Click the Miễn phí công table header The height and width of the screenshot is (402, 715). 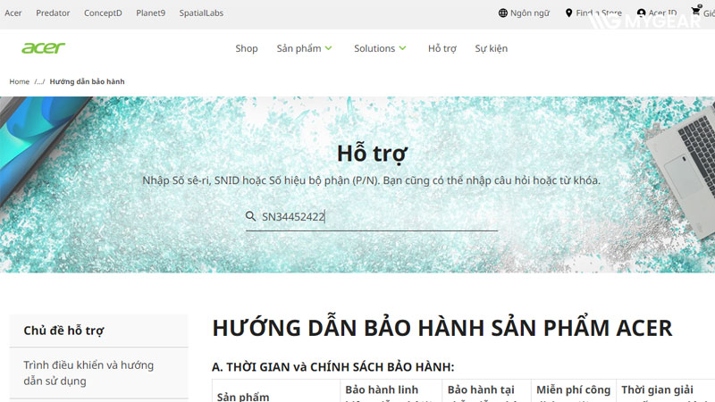click(573, 390)
